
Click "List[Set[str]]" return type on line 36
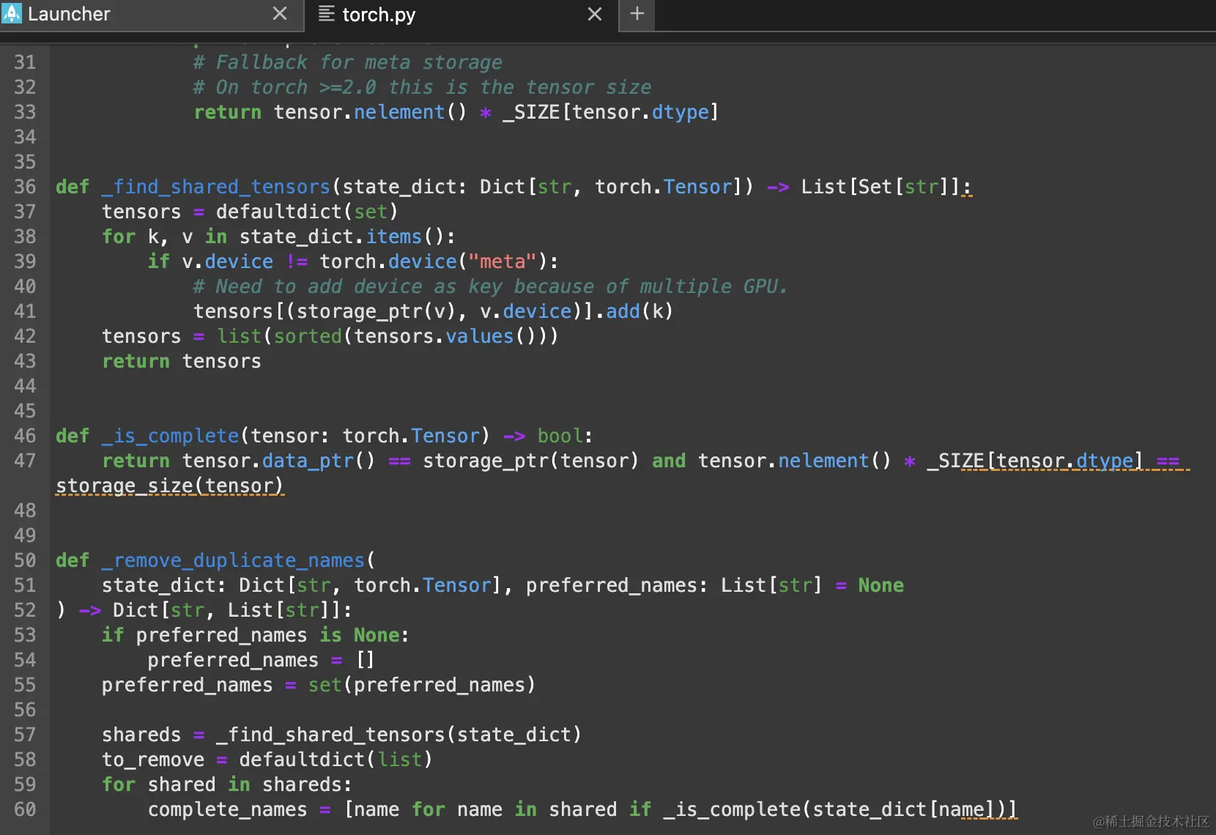pyautogui.click(x=881, y=187)
